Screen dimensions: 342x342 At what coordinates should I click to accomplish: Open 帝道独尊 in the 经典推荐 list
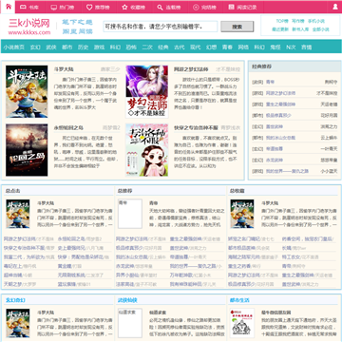(275, 149)
